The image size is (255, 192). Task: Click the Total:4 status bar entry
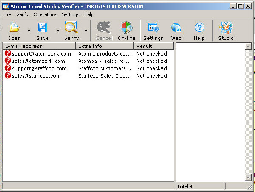click(200, 186)
